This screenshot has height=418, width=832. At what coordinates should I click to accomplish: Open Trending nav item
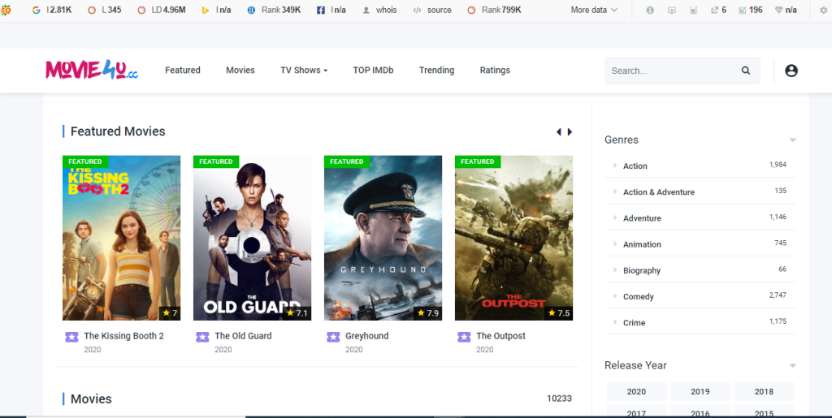436,70
